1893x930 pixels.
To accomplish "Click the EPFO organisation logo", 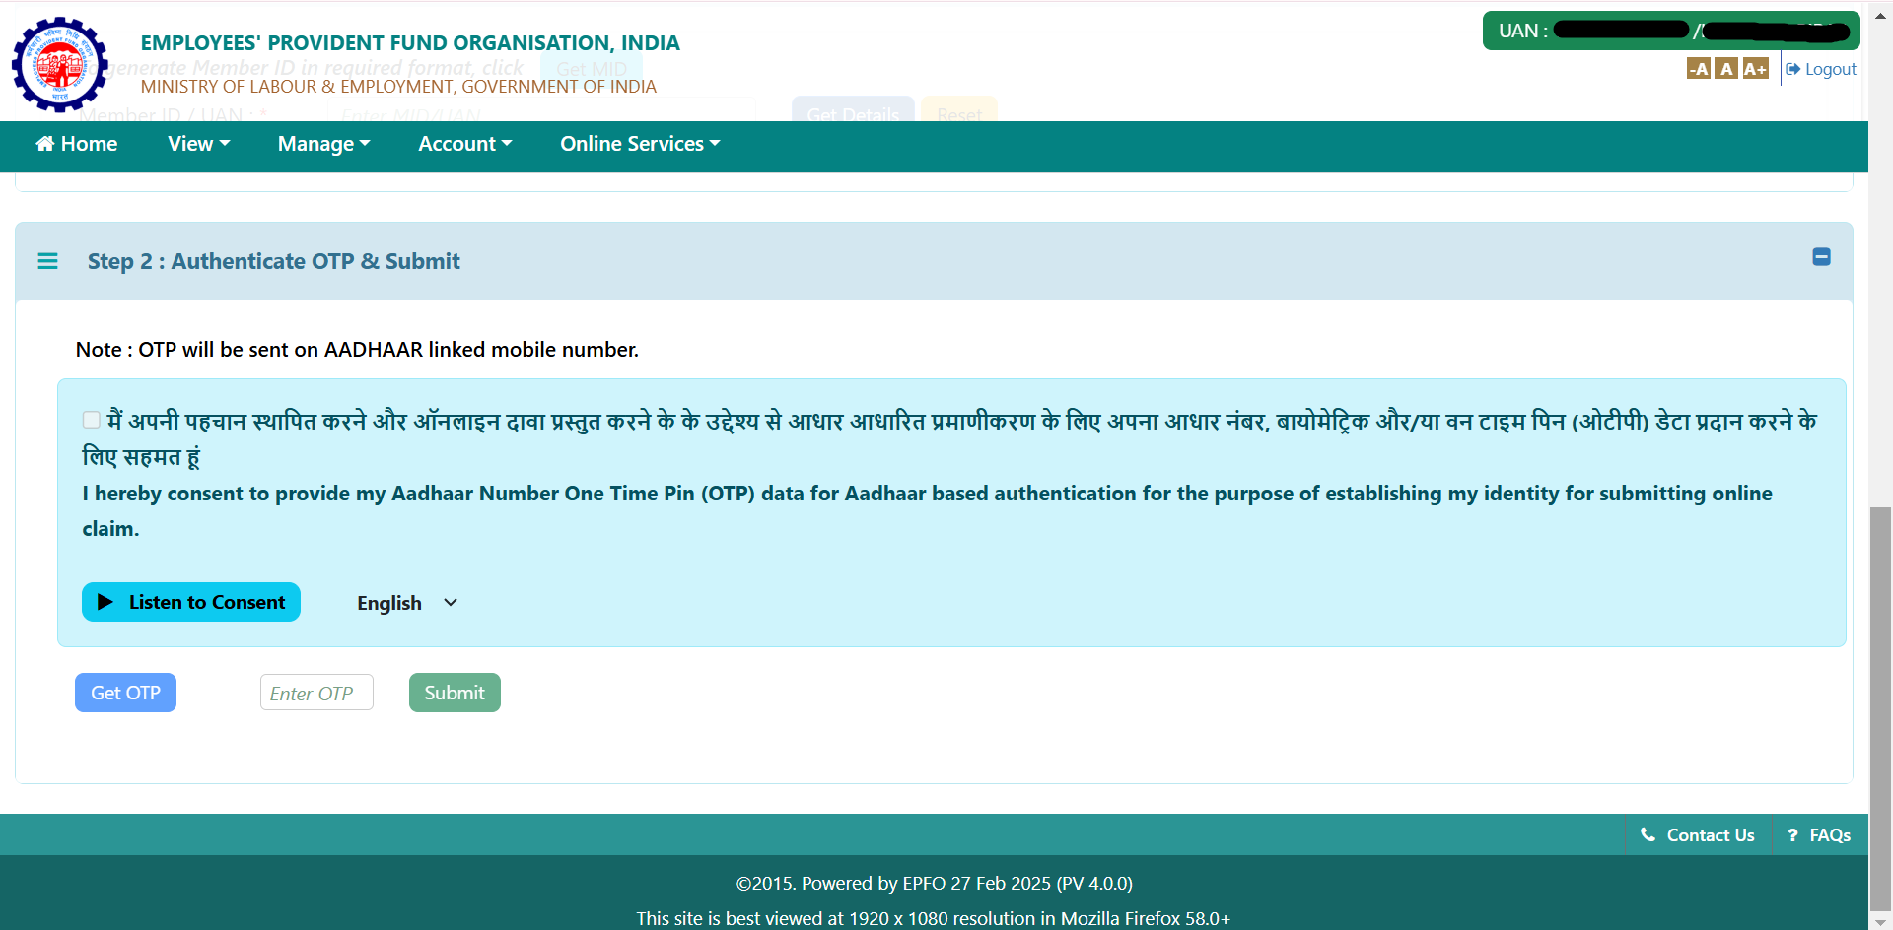I will 60,64.
